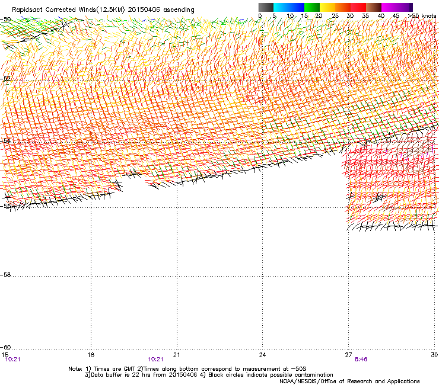
Task: Click the gray 0-5 knots legend swatch
Action: [266, 7]
